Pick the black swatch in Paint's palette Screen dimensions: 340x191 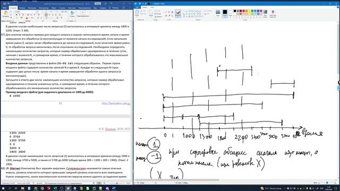click(235, 11)
